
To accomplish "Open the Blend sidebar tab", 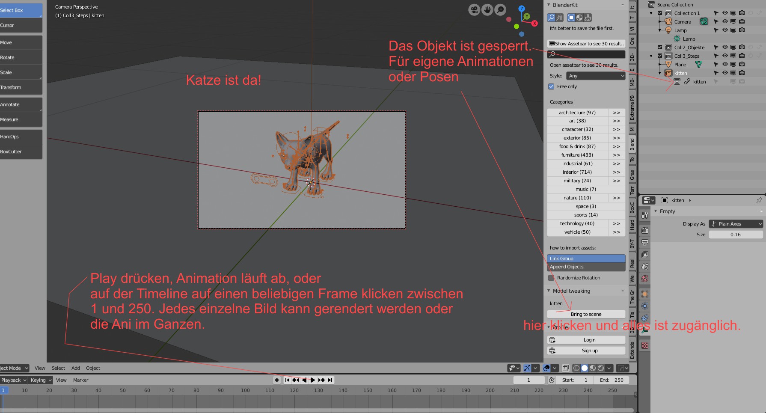I will tap(632, 144).
